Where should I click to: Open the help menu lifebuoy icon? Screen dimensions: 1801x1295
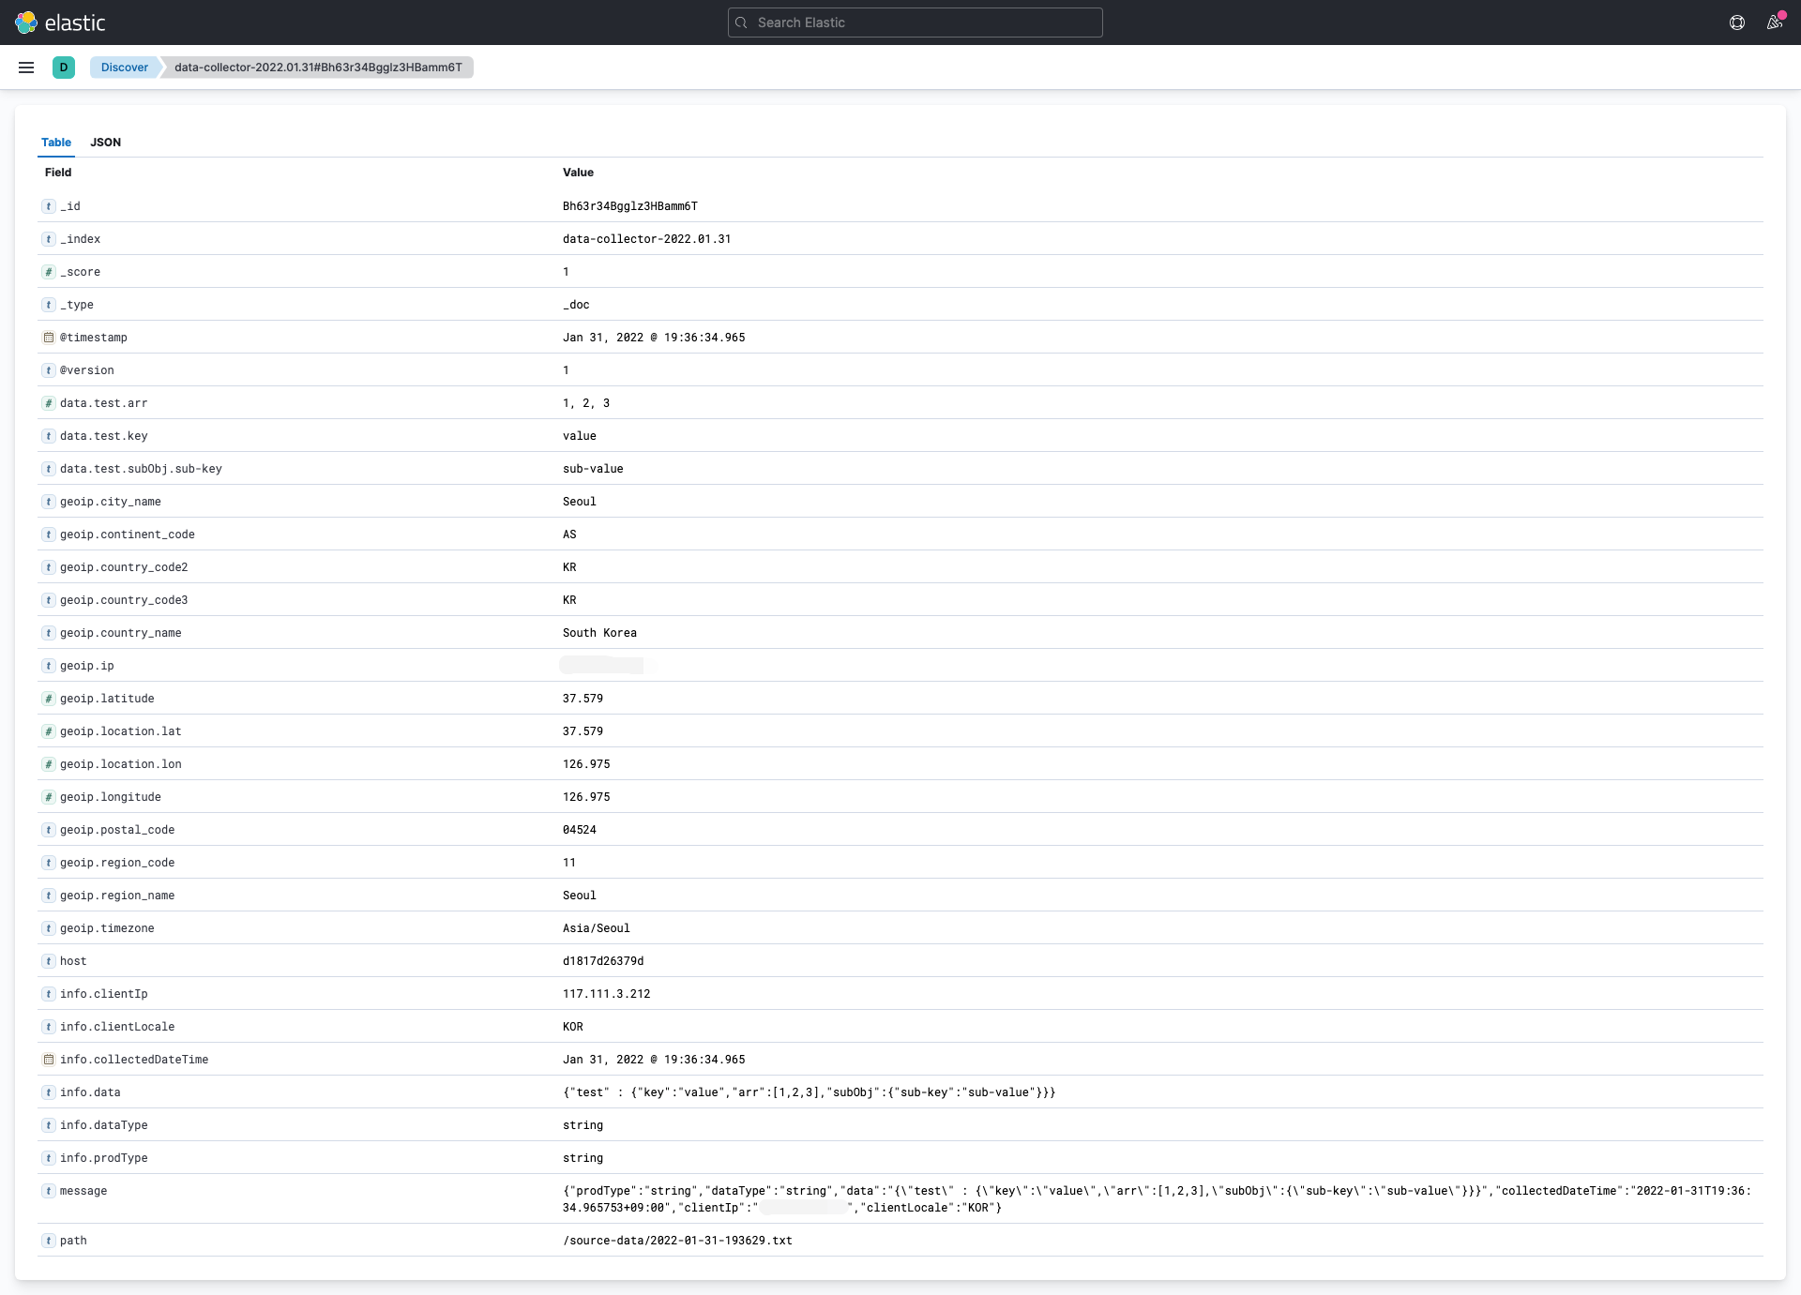point(1737,23)
